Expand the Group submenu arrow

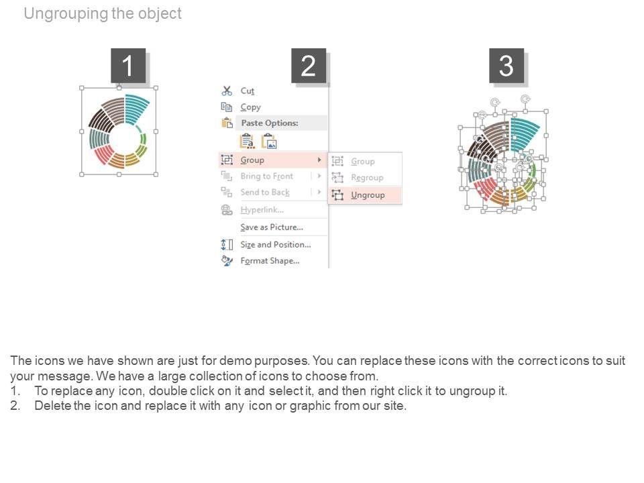point(319,160)
